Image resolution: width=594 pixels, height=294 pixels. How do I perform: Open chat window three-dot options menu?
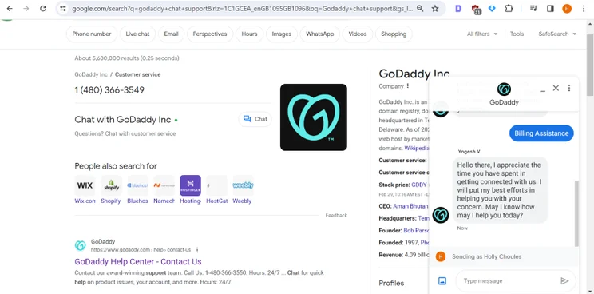tap(569, 88)
